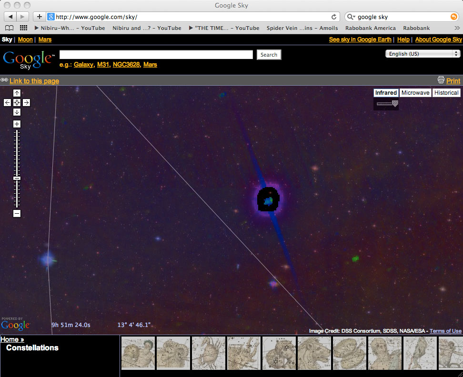The height and width of the screenshot is (377, 463).
Task: Open Nibiru-Wh... YouTube bookmark
Action: tap(70, 28)
